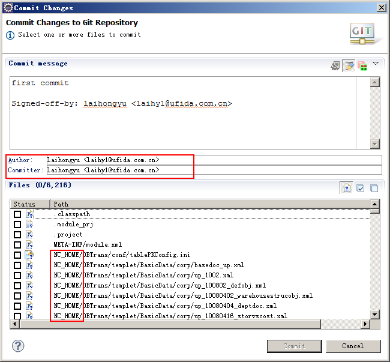Click status icon for up_10080404_deptdoc.xml
The height and width of the screenshot is (362, 390).
[29, 306]
